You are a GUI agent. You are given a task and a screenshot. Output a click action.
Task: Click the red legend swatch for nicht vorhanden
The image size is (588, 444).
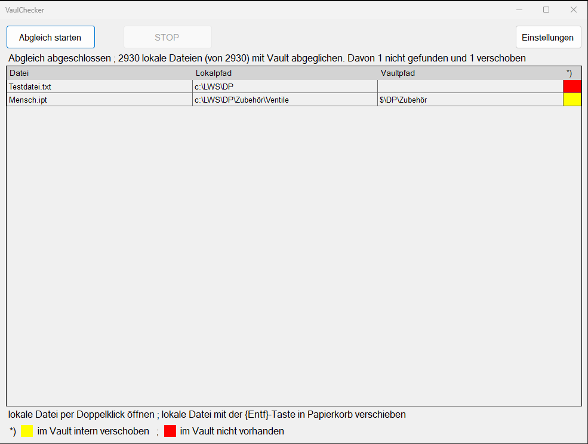click(170, 431)
